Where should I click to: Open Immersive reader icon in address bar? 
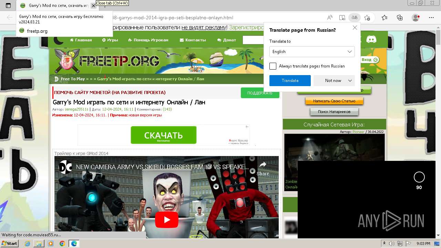342,18
